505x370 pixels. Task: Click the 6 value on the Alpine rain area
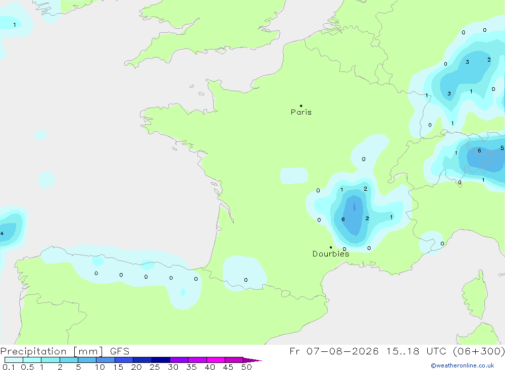click(479, 151)
